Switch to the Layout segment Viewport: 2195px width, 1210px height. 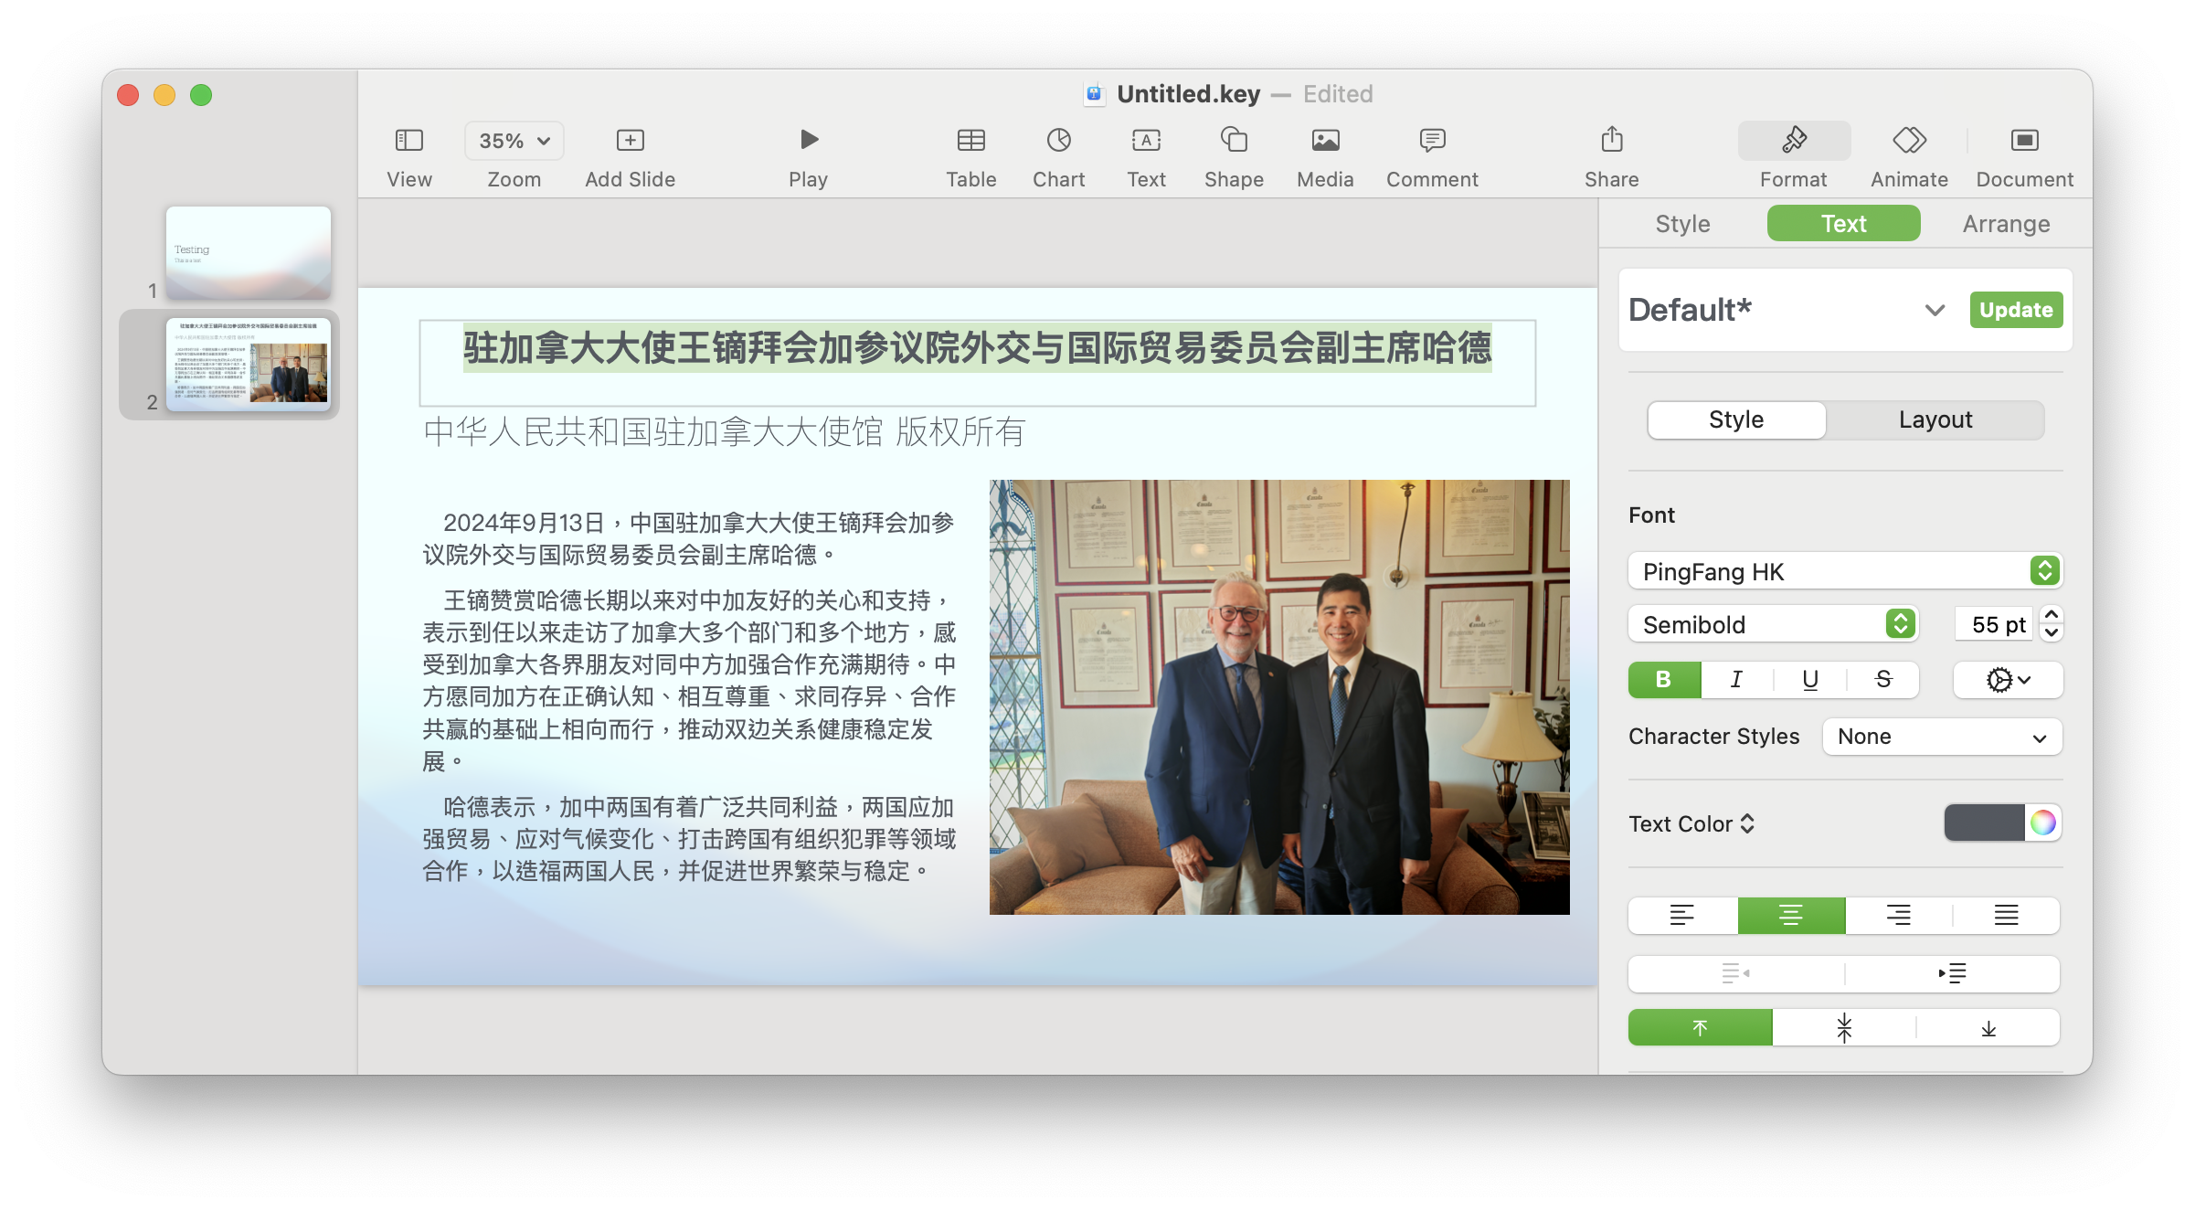click(1935, 419)
